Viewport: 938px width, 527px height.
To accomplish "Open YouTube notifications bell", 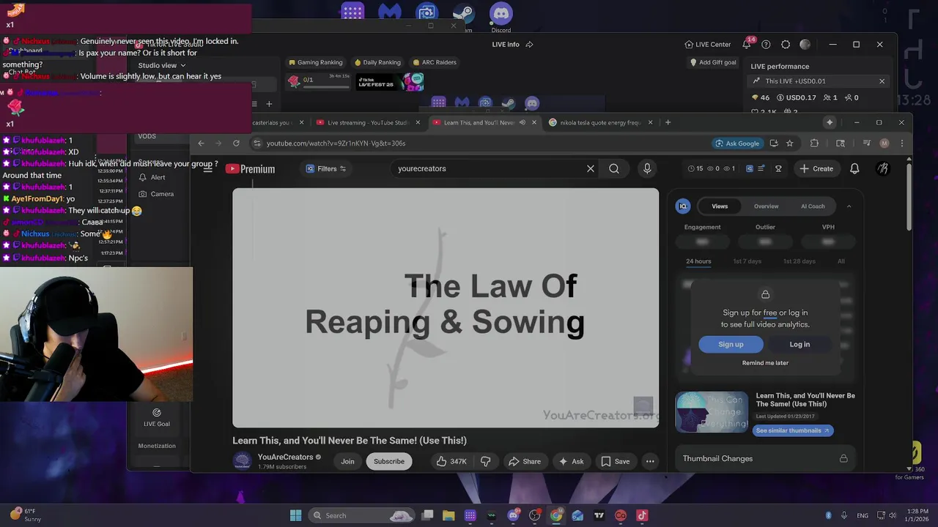I will (854, 168).
